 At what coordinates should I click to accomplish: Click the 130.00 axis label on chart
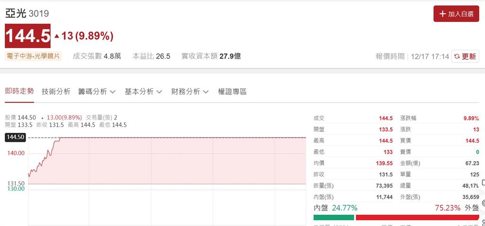16,189
